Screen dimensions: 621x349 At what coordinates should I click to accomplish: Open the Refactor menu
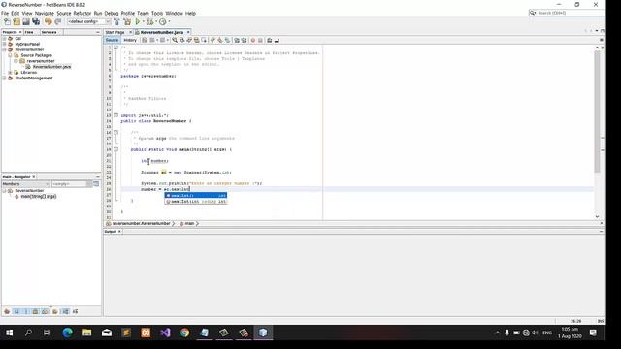pos(82,13)
